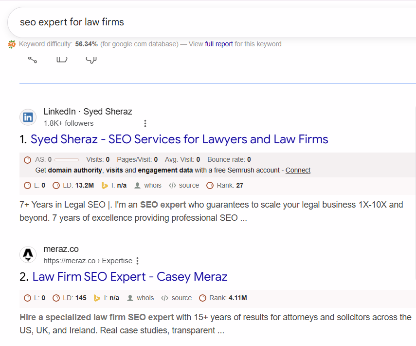View source for LinkedIn result
416x346 pixels.
tap(189, 185)
